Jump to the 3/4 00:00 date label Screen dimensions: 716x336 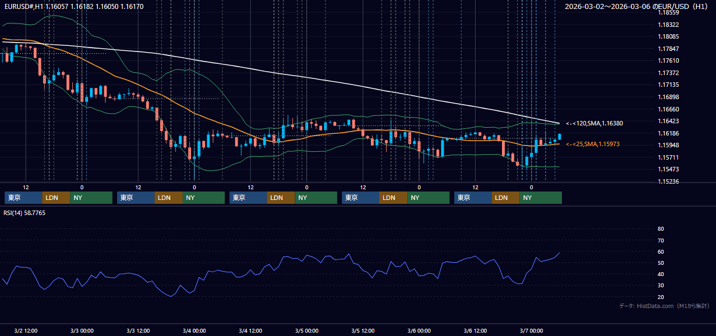point(194,331)
